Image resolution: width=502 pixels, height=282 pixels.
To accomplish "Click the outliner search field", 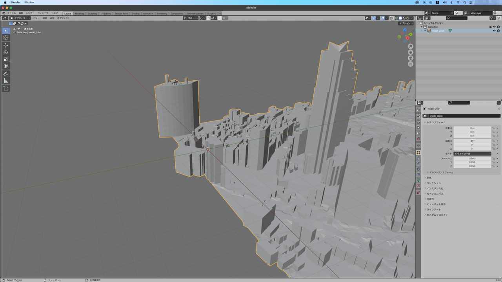I will (457, 18).
